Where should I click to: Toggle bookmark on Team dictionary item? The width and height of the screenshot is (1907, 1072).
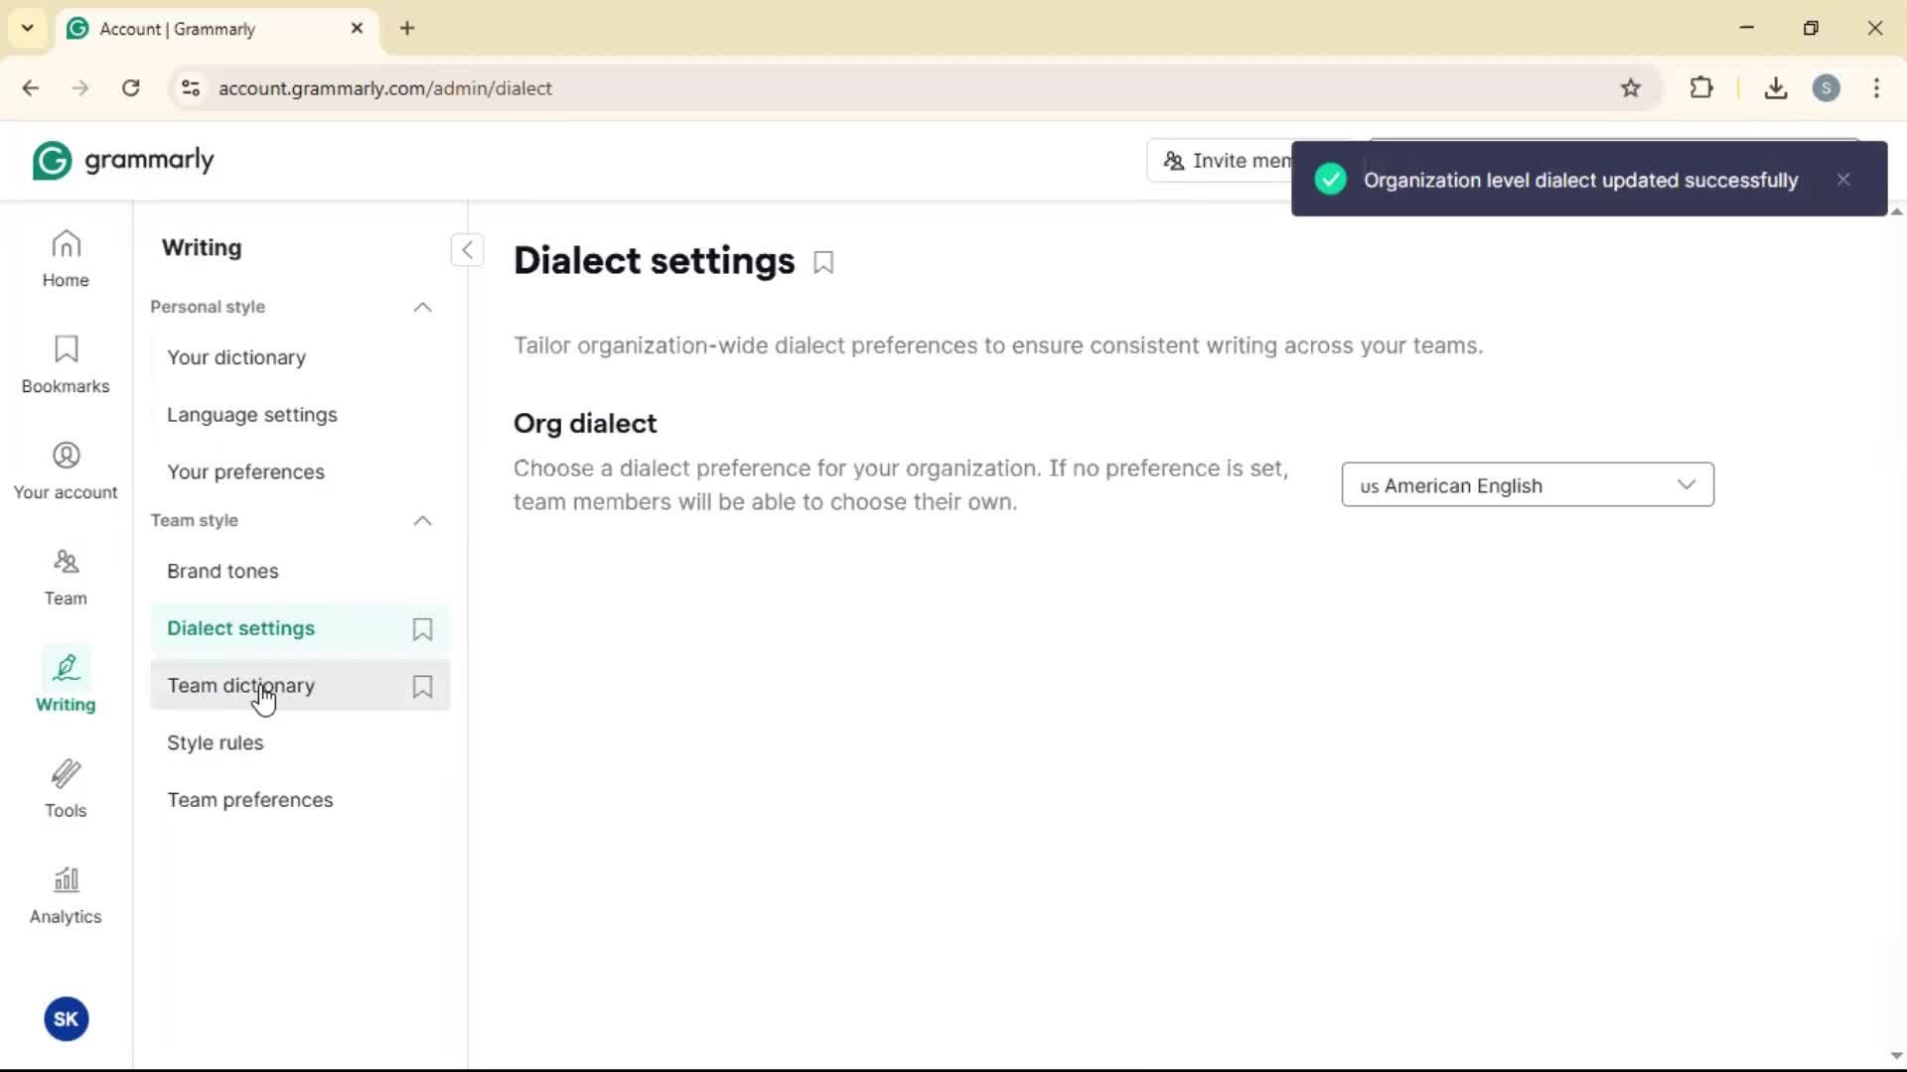[422, 687]
